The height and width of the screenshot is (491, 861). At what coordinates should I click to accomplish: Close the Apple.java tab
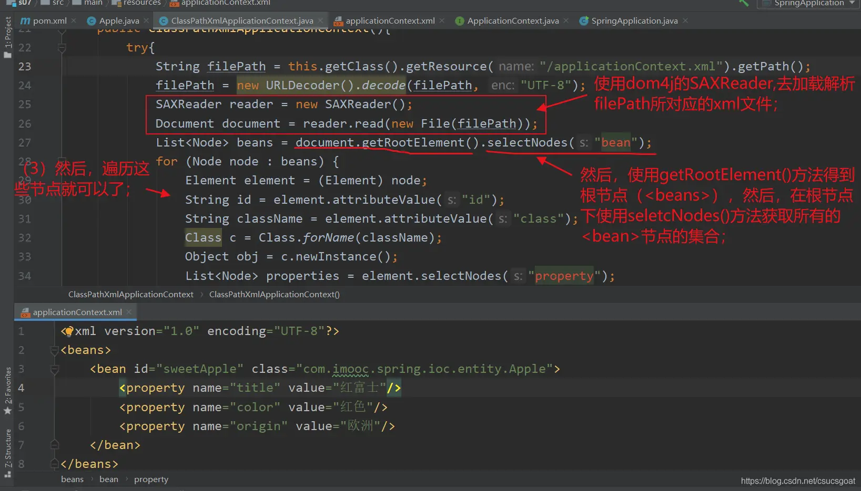pyautogui.click(x=146, y=20)
